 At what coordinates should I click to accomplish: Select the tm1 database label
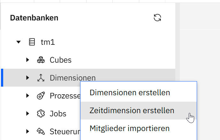click(x=48, y=42)
